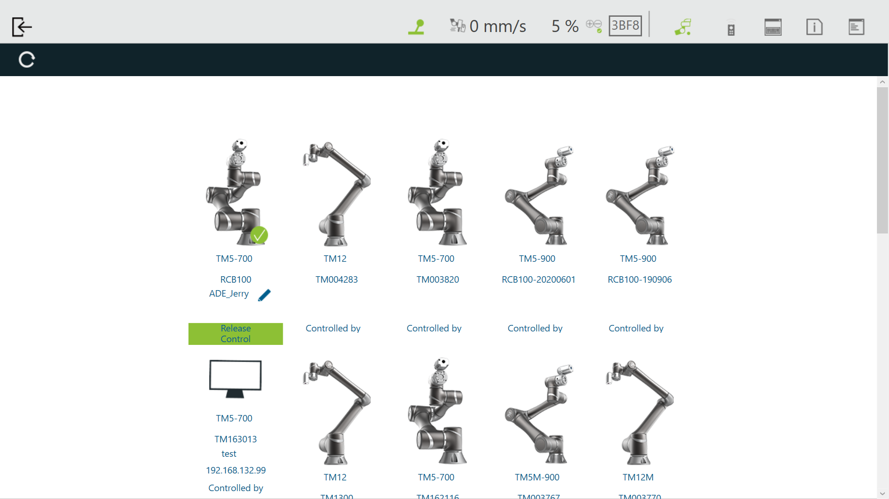The height and width of the screenshot is (499, 889).
Task: Click the TM5M-900 model label
Action: 537,477
